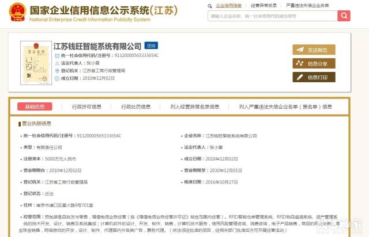Click the 营业期限自 date 2010年12月02日
The height and width of the screenshot is (237, 369).
click(65, 170)
